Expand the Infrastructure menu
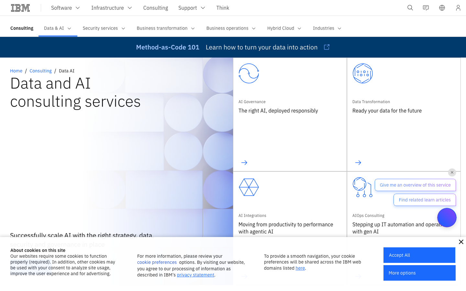Screen dimensions: 466x291 click(x=112, y=8)
